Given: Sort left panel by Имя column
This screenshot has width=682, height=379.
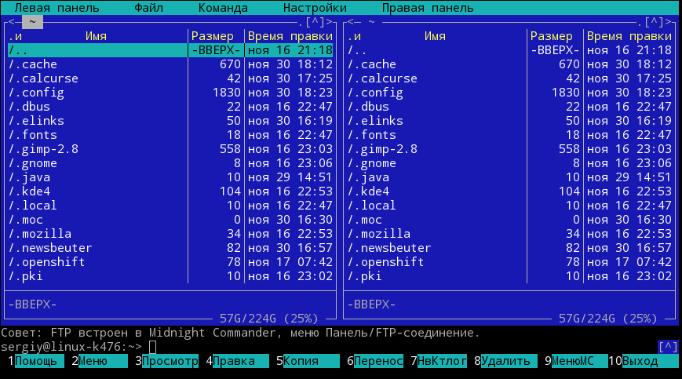Looking at the screenshot, I should tap(96, 36).
